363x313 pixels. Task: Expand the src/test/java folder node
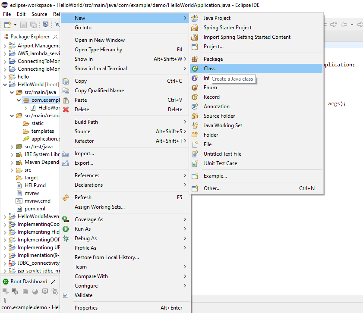click(x=12, y=147)
